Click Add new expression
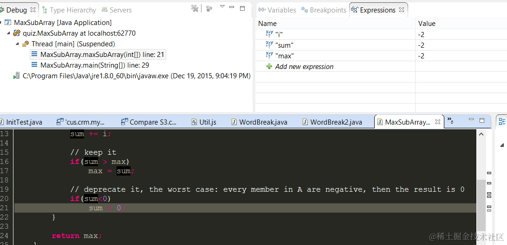Screen dimensions: 507x245 pyautogui.click(x=304, y=66)
